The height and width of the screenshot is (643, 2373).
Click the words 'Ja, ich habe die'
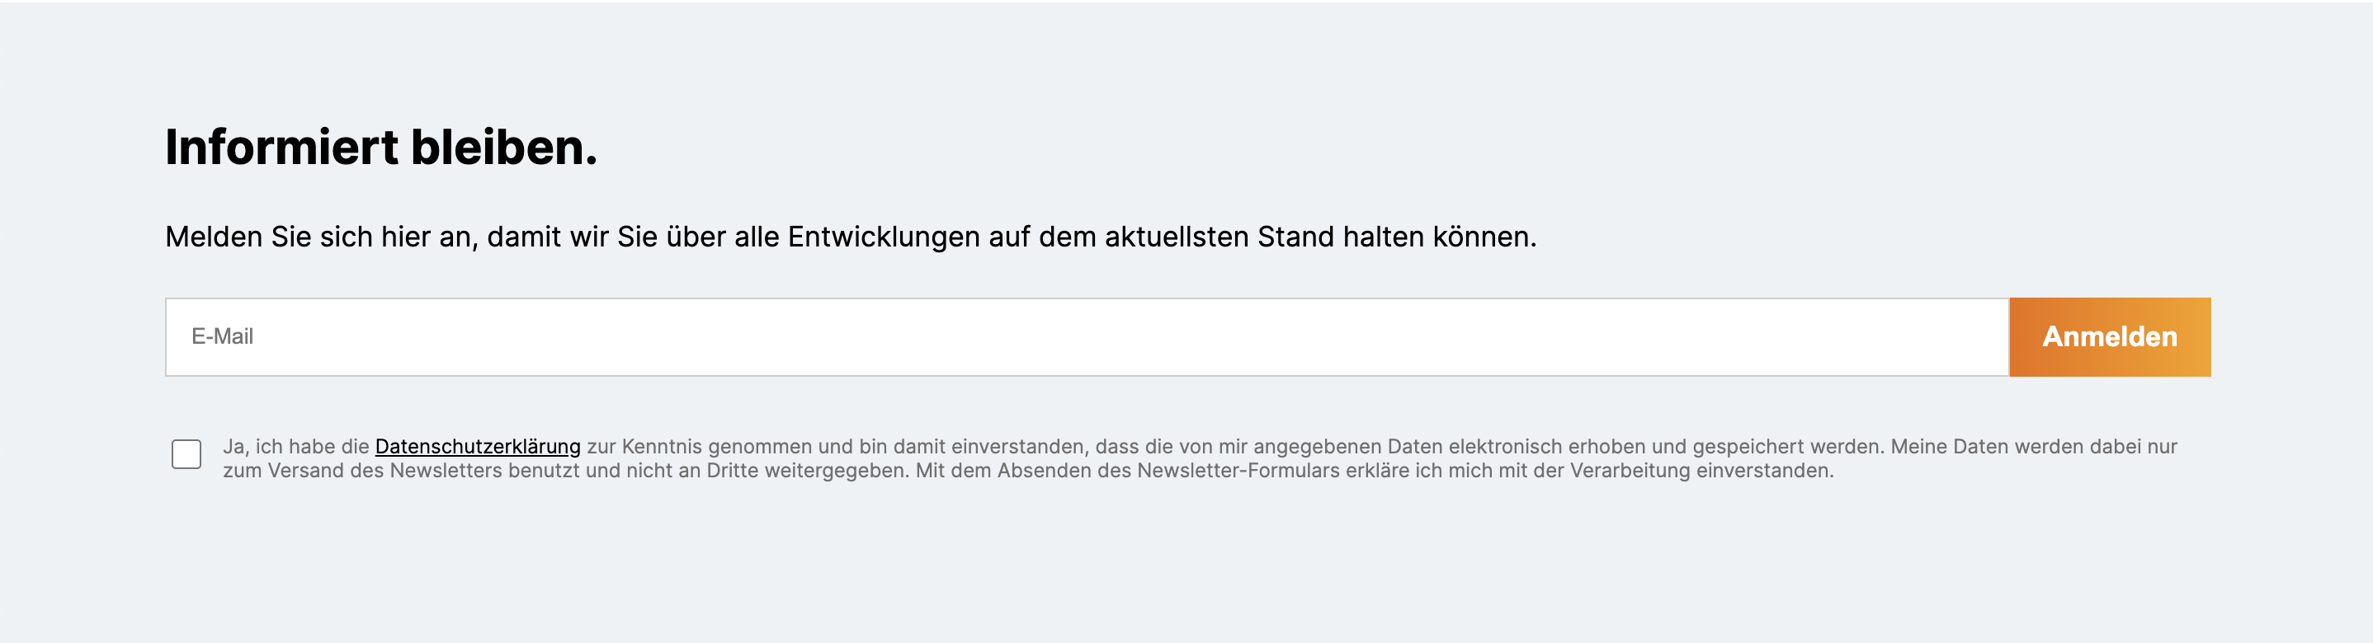[x=295, y=447]
